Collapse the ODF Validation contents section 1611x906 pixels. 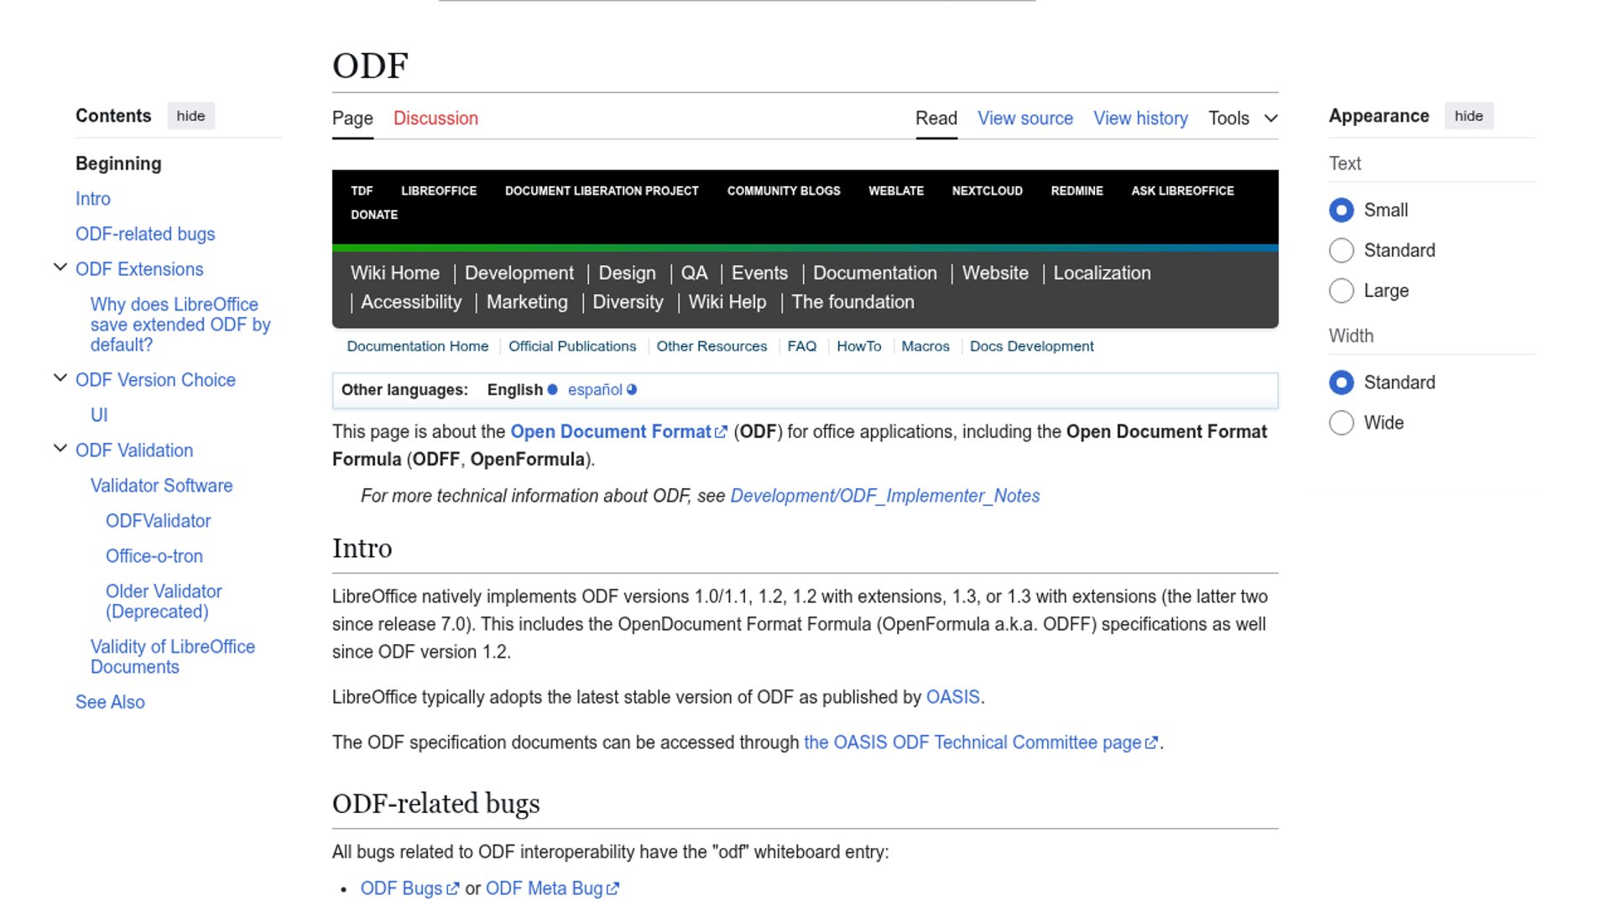(x=60, y=449)
